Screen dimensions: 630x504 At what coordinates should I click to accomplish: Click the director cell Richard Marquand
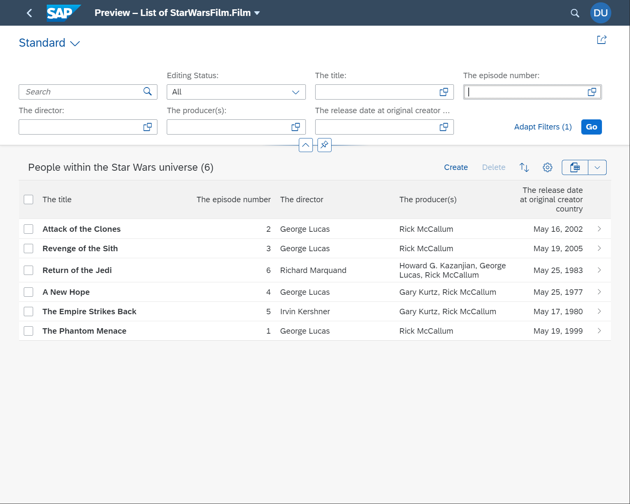pyautogui.click(x=313, y=270)
